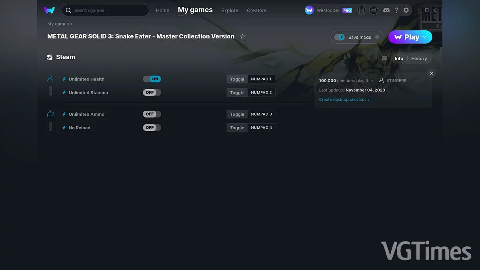Open the help question mark icon
This screenshot has height=270, width=480.
(x=396, y=10)
